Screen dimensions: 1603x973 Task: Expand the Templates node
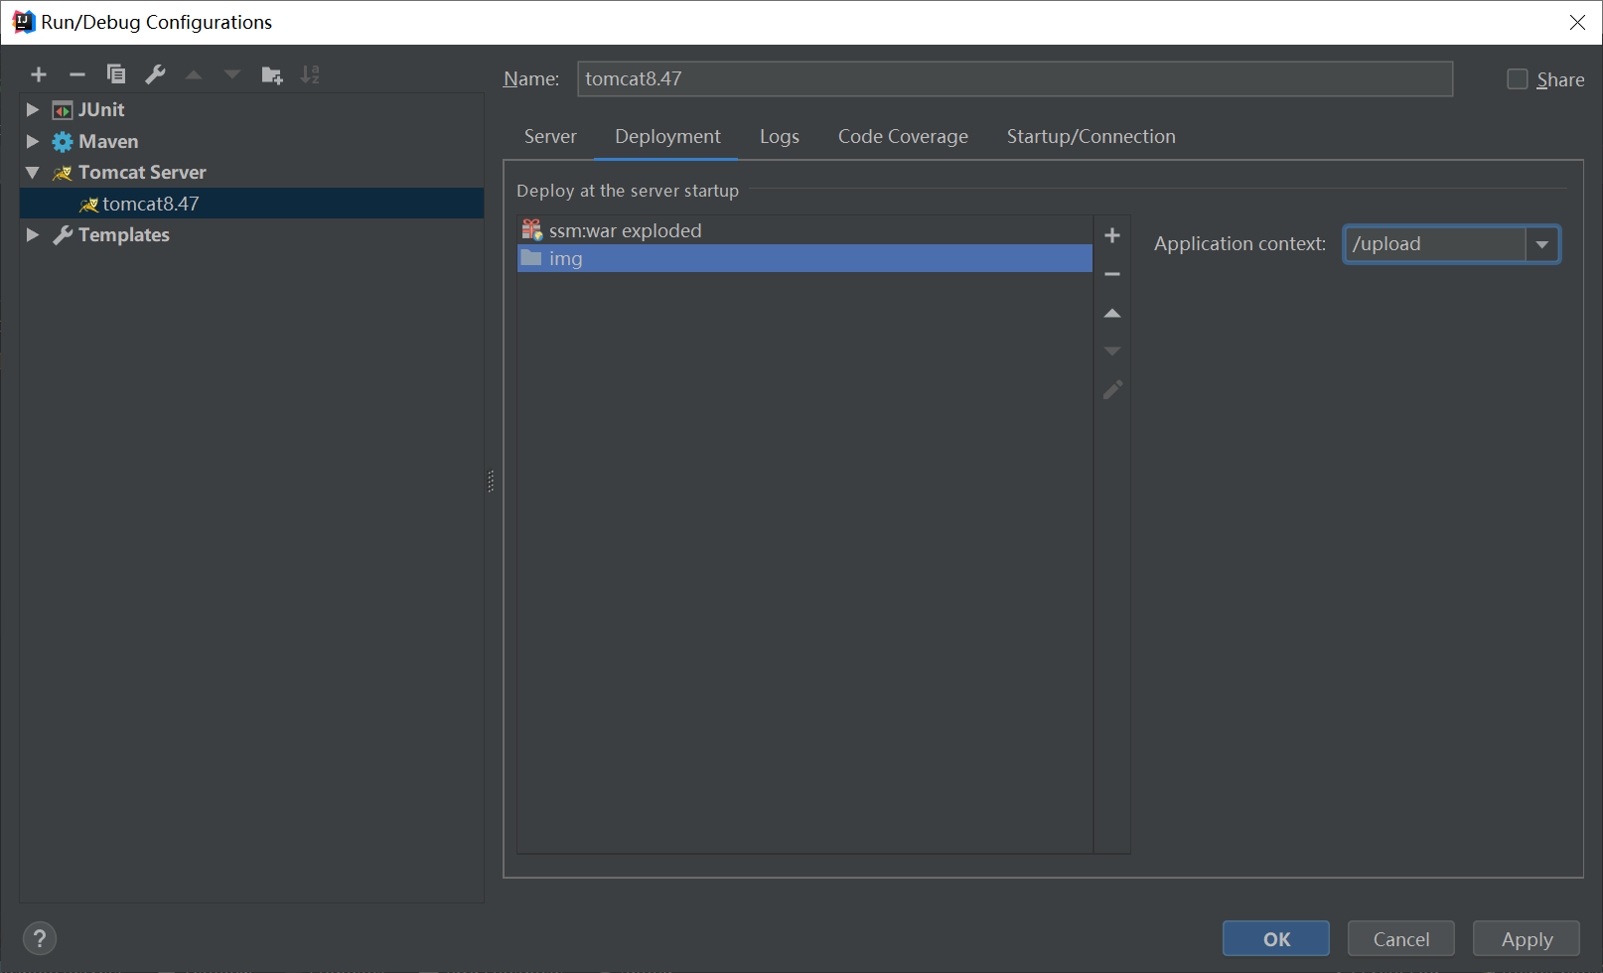tap(33, 234)
